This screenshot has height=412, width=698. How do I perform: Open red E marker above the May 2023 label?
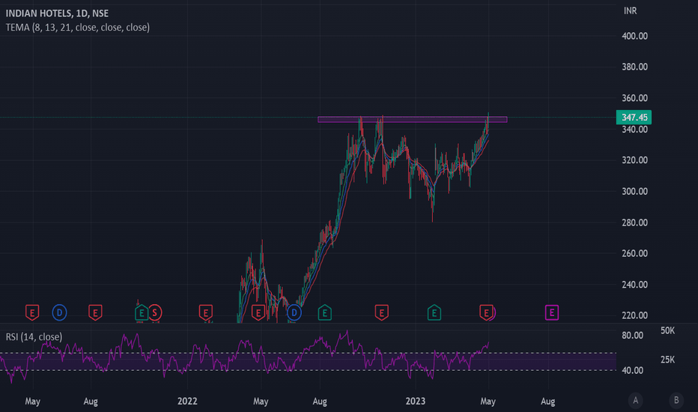[x=486, y=312]
